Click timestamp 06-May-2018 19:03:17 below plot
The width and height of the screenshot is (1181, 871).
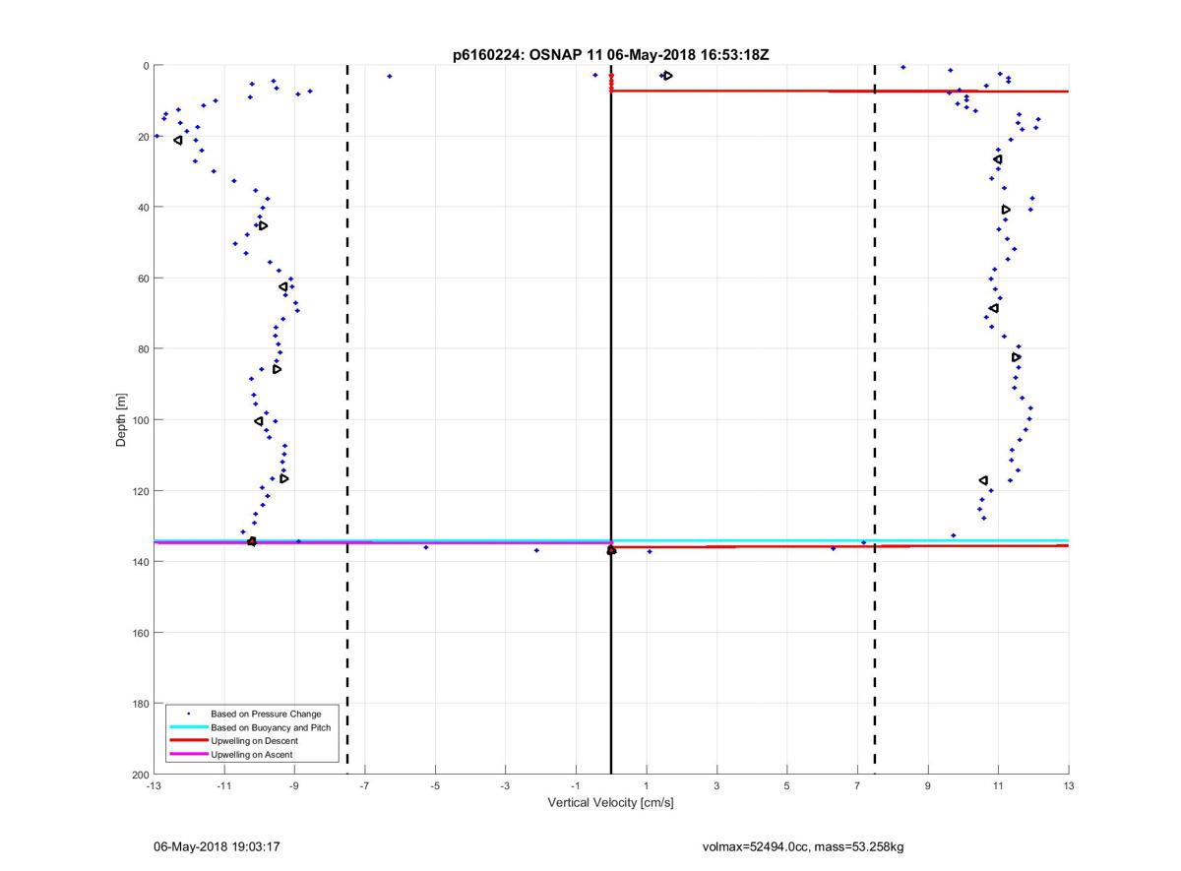pos(218,846)
